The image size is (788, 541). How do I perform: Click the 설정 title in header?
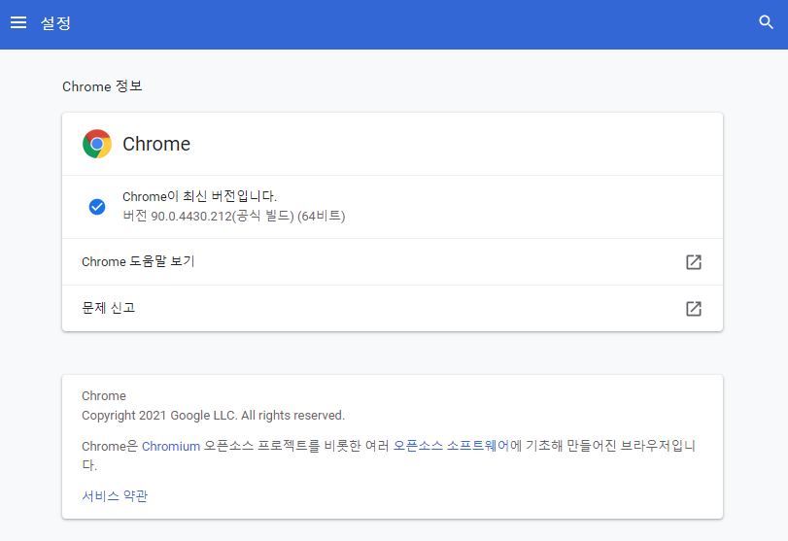click(55, 23)
